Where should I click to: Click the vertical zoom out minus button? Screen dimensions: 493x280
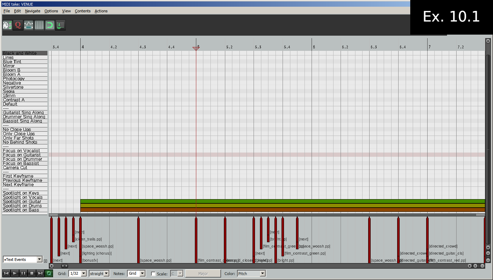tap(488, 260)
